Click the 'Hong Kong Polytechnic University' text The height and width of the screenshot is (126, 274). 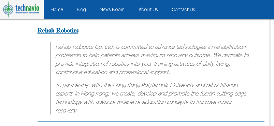click(x=153, y=85)
